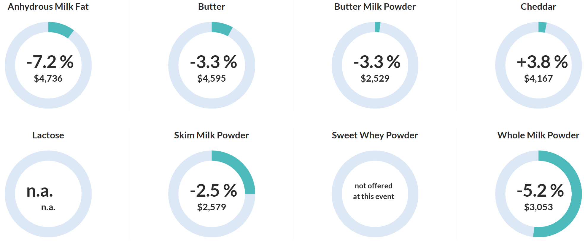Image resolution: width=588 pixels, height=241 pixels.
Task: Click the Anhydrous Milk Fat heading
Action: (x=48, y=7)
